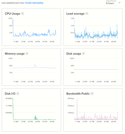Click the Disk usage help icon

pos(83,54)
